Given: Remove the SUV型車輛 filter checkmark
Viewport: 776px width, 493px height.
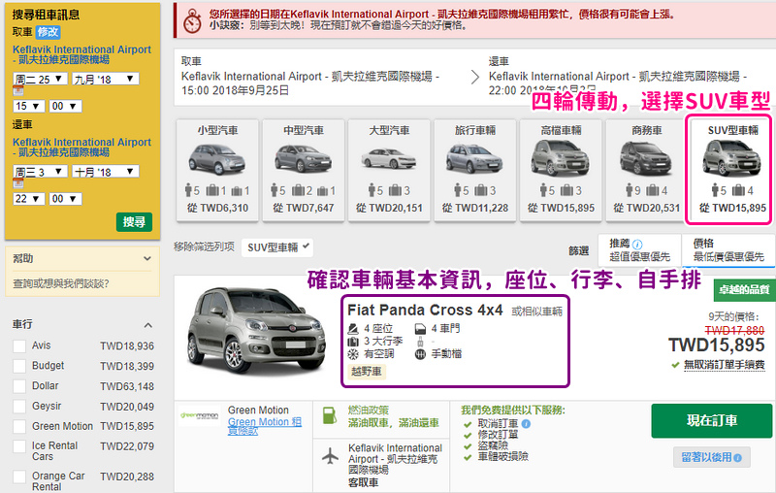Looking at the screenshot, I should tap(307, 246).
